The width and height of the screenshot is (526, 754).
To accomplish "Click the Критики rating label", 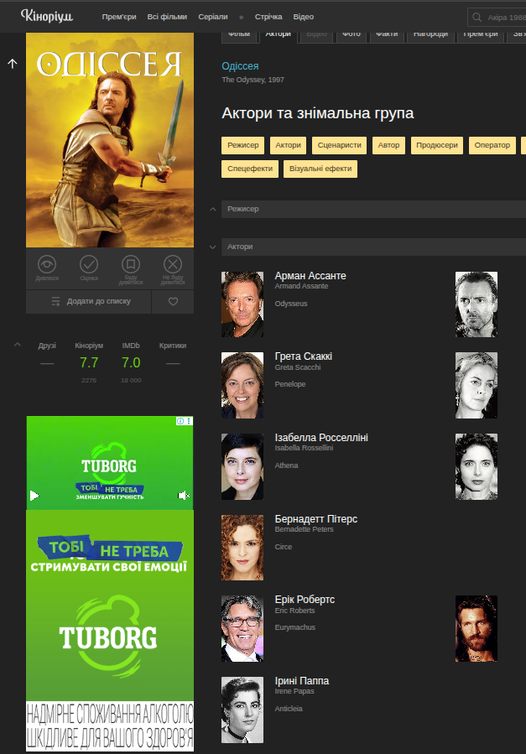I will [x=173, y=346].
